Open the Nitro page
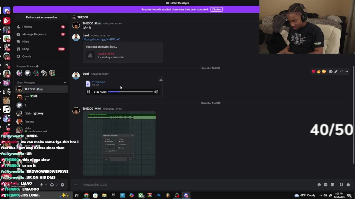This screenshot has width=355, height=199. pyautogui.click(x=41, y=41)
